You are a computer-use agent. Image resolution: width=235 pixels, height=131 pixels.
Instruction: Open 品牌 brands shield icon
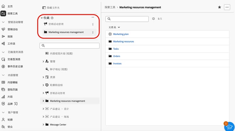3,104
